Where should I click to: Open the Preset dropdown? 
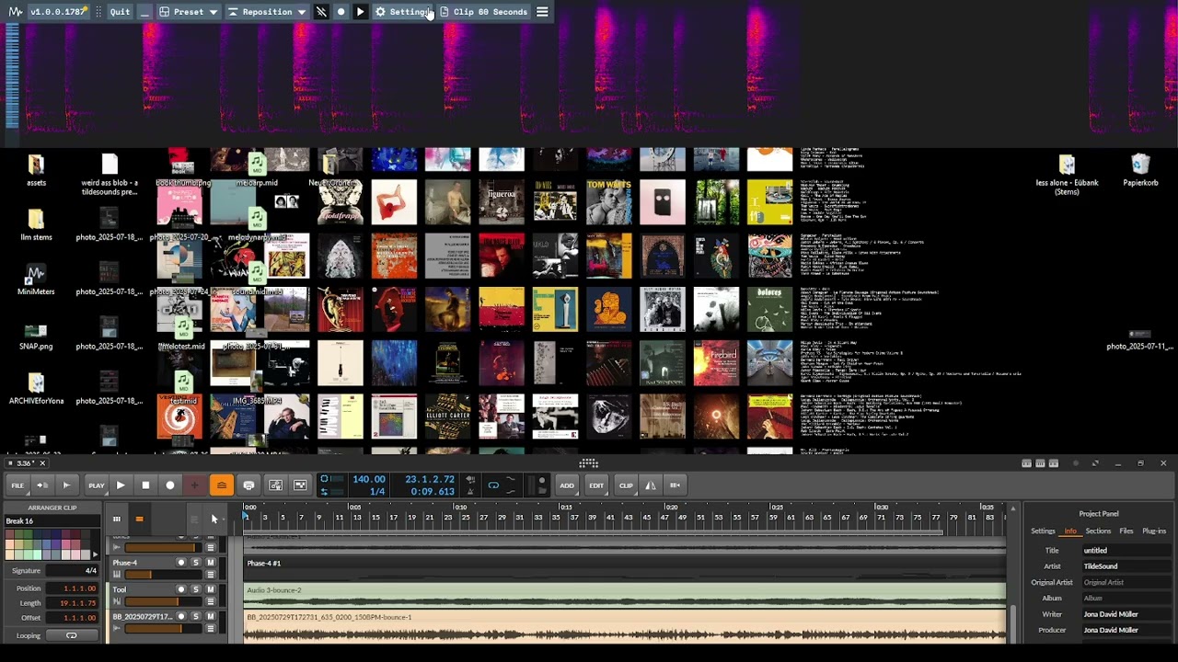click(189, 12)
